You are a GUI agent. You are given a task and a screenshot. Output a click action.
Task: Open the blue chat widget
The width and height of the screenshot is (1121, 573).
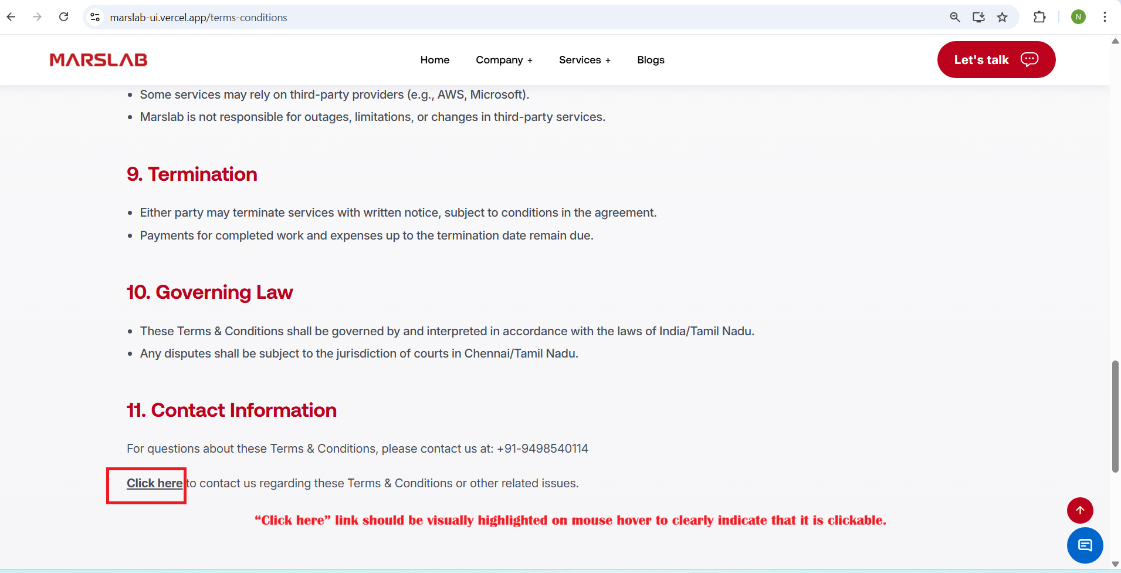[x=1085, y=545]
